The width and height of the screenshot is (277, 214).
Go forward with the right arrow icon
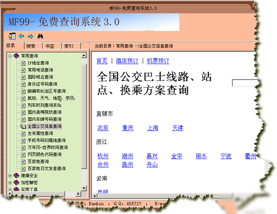[x=30, y=36]
